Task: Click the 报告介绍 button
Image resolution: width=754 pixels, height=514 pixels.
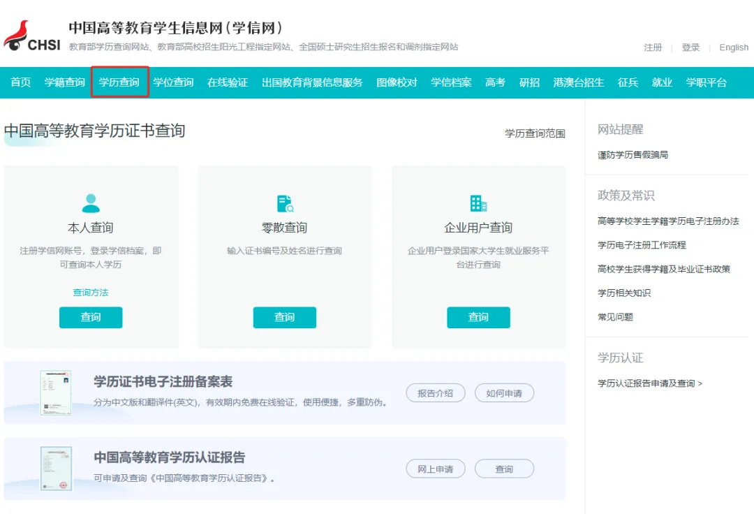Action: (x=436, y=392)
